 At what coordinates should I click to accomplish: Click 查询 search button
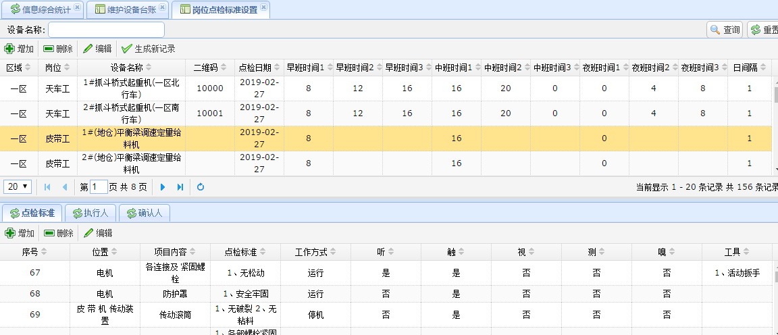pos(725,30)
